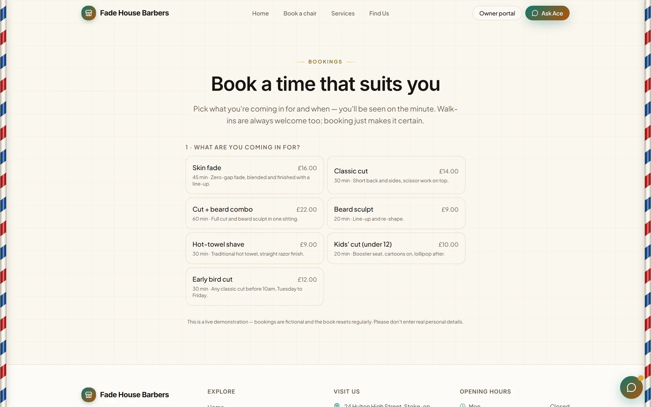651x407 pixels.
Task: Click the £22.00 combo price
Action: click(x=306, y=210)
